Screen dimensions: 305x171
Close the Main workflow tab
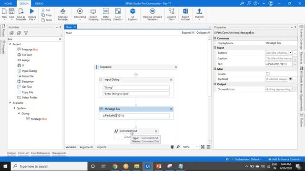click(74, 27)
